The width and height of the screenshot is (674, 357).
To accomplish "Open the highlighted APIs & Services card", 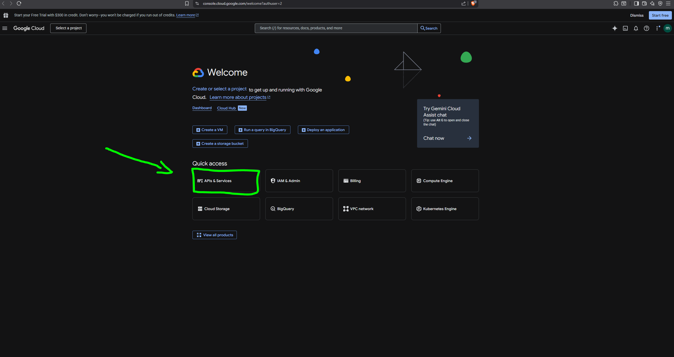I will tap(226, 181).
